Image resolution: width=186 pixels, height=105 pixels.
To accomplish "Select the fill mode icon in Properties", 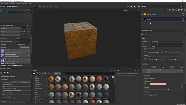I will coord(142,34).
